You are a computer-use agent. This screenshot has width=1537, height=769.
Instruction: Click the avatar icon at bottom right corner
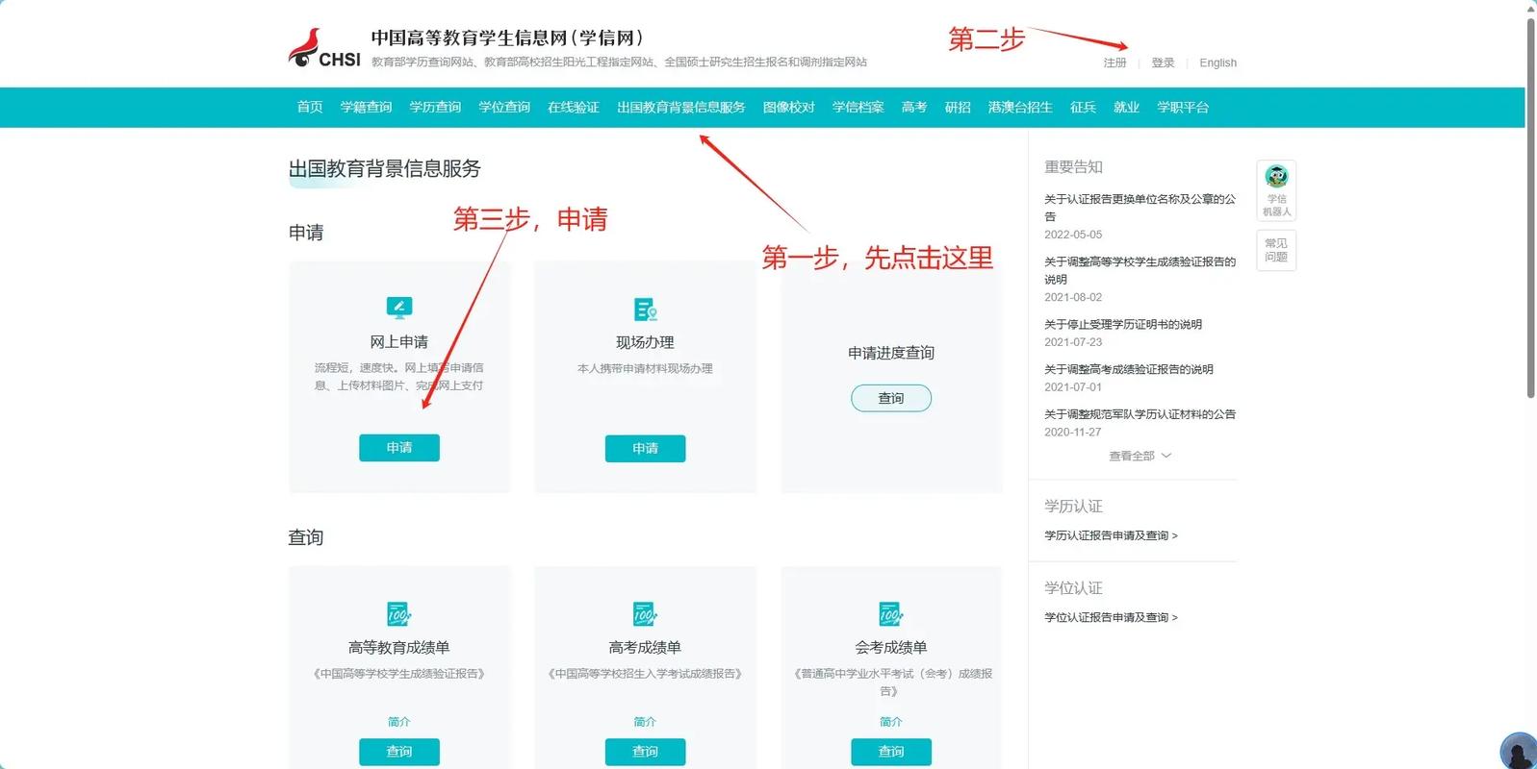coord(1519,751)
